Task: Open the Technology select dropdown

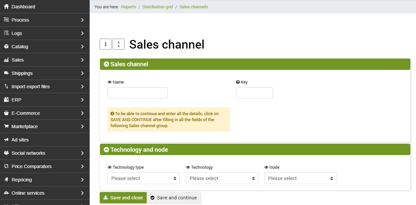Action: click(222, 178)
